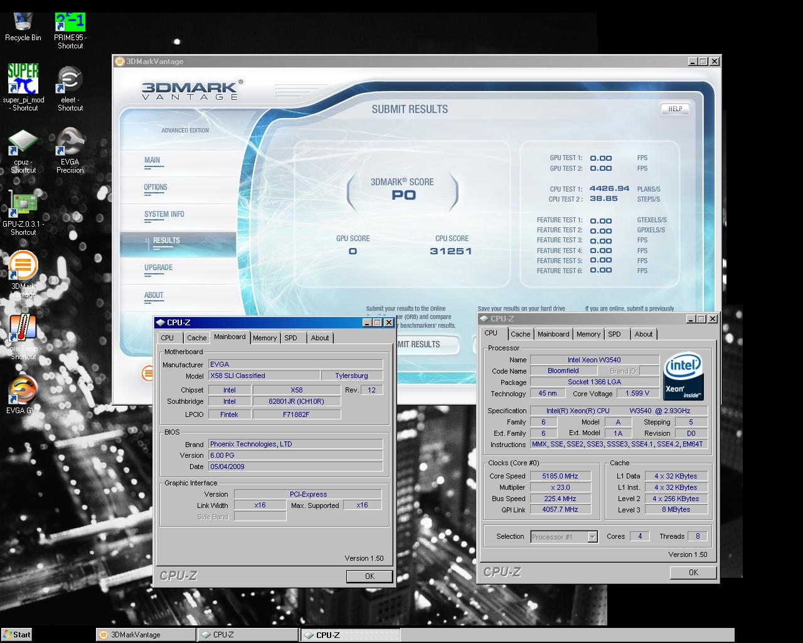The height and width of the screenshot is (643, 803).
Task: Switch to 3DMarkVantage in the taskbar
Action: pos(146,635)
